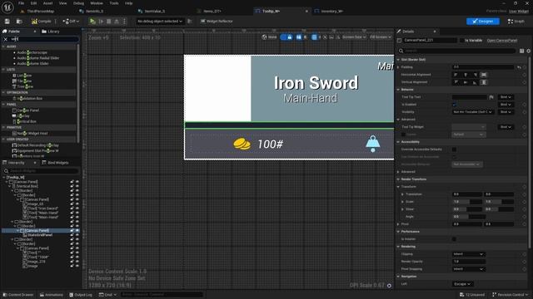
Task: Compile the widget blueprint
Action: [x=41, y=22]
